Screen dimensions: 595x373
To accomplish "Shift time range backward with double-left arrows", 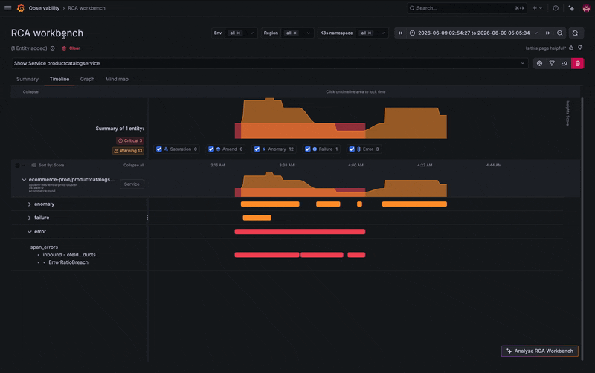I will [400, 33].
